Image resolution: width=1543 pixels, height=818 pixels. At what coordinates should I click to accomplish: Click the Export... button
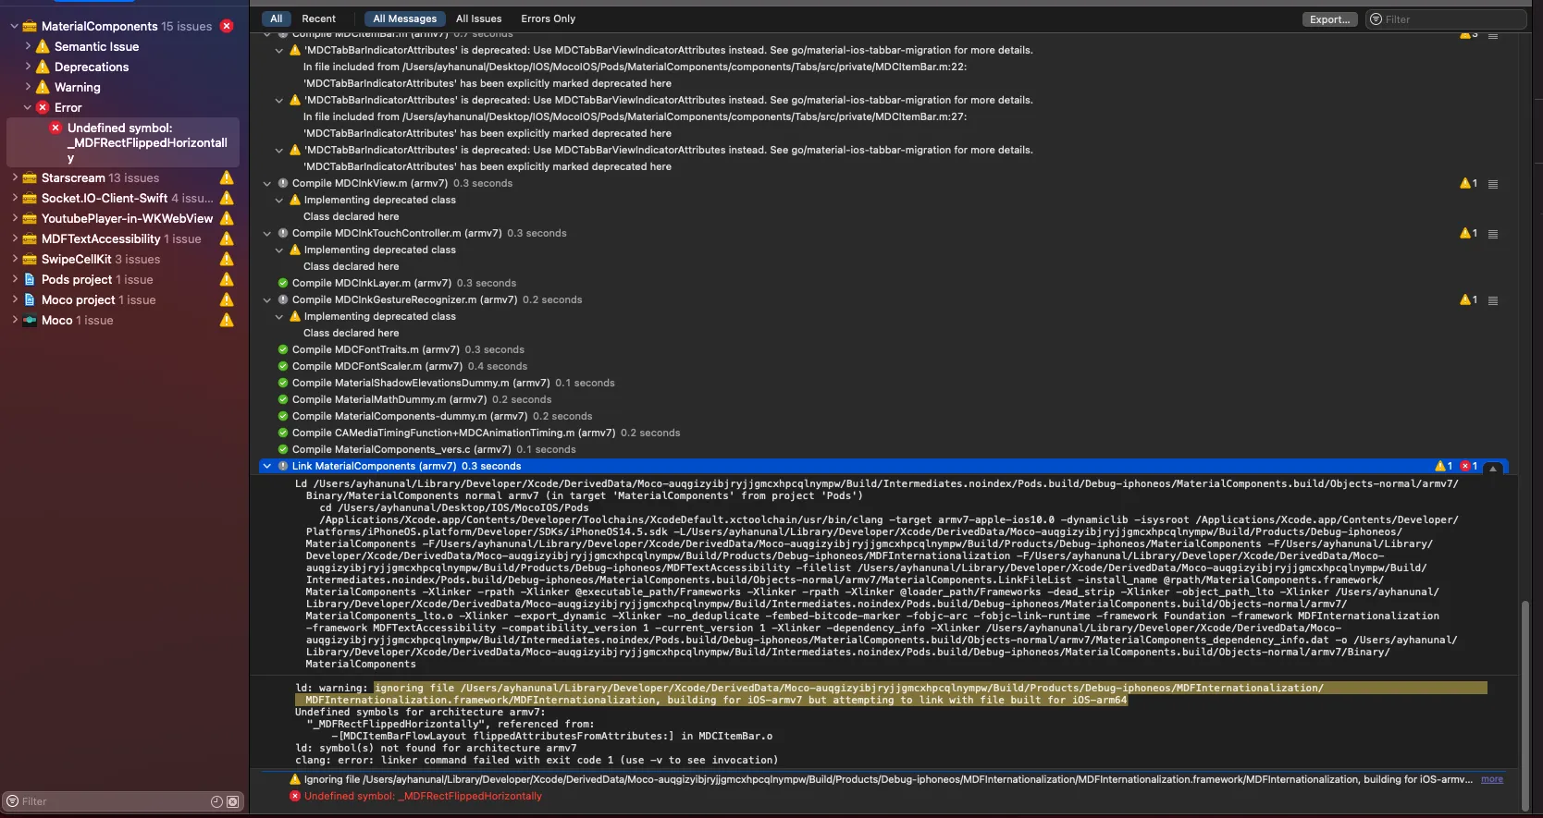1330,19
